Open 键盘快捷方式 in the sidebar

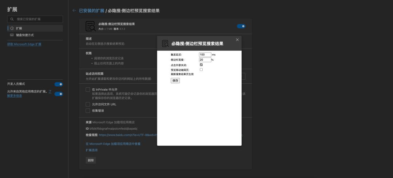35,35
